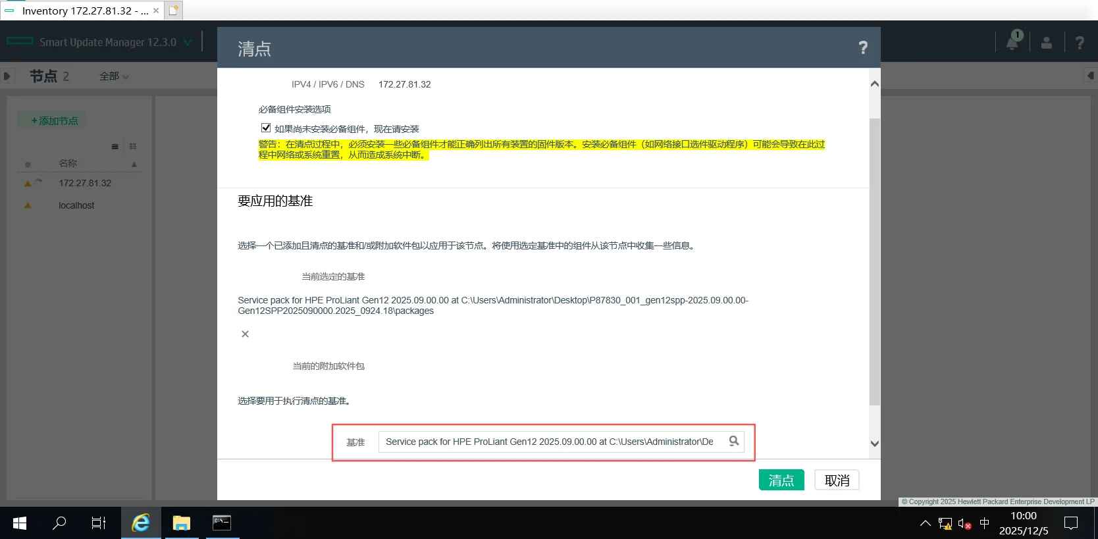This screenshot has height=539, width=1098.
Task: Open the 全部 filter dropdown
Action: (x=114, y=76)
